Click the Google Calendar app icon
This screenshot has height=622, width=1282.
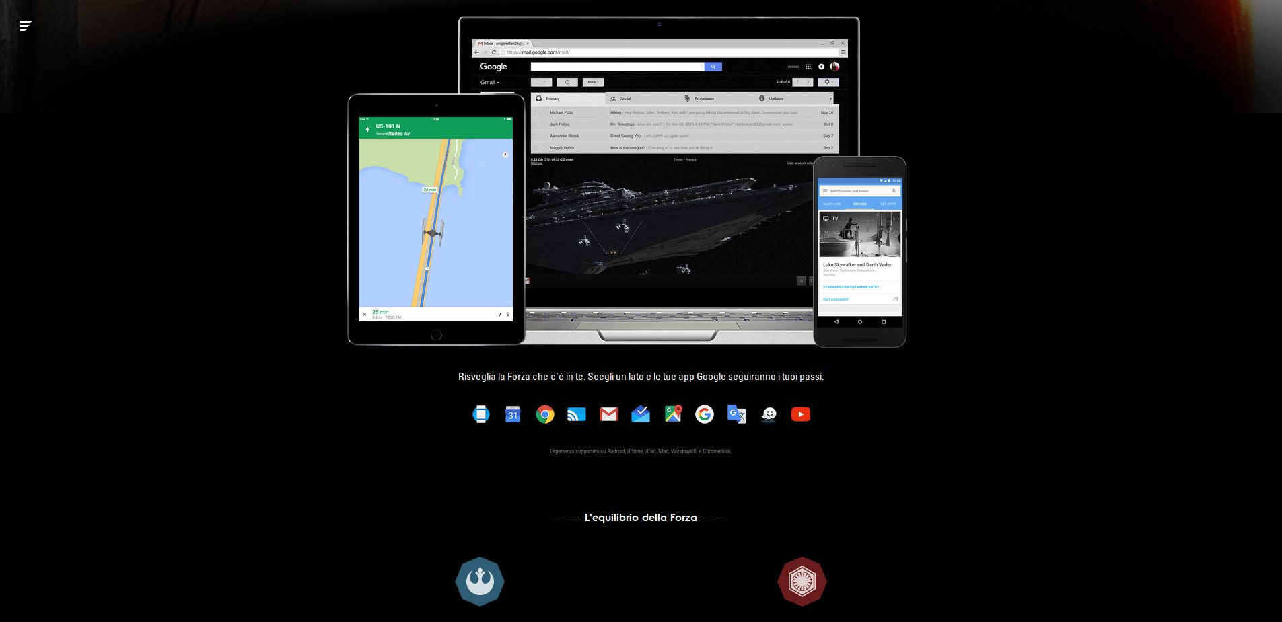513,414
